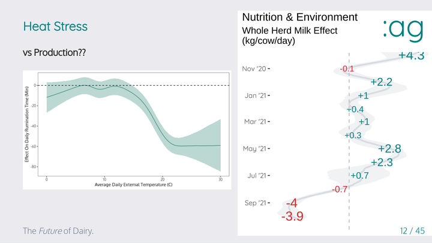The image size is (432, 243).
Task: Select the 'Whole Herd Milk Effect' subtitle
Action: coord(289,31)
